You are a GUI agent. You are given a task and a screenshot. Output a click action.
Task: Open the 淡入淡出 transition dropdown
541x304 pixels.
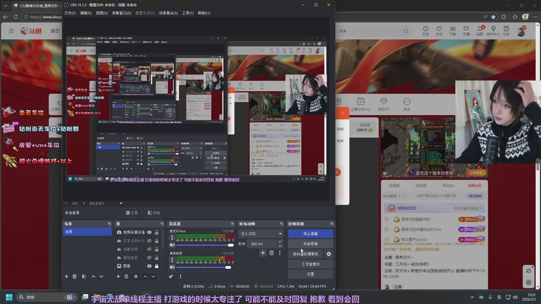click(260, 234)
